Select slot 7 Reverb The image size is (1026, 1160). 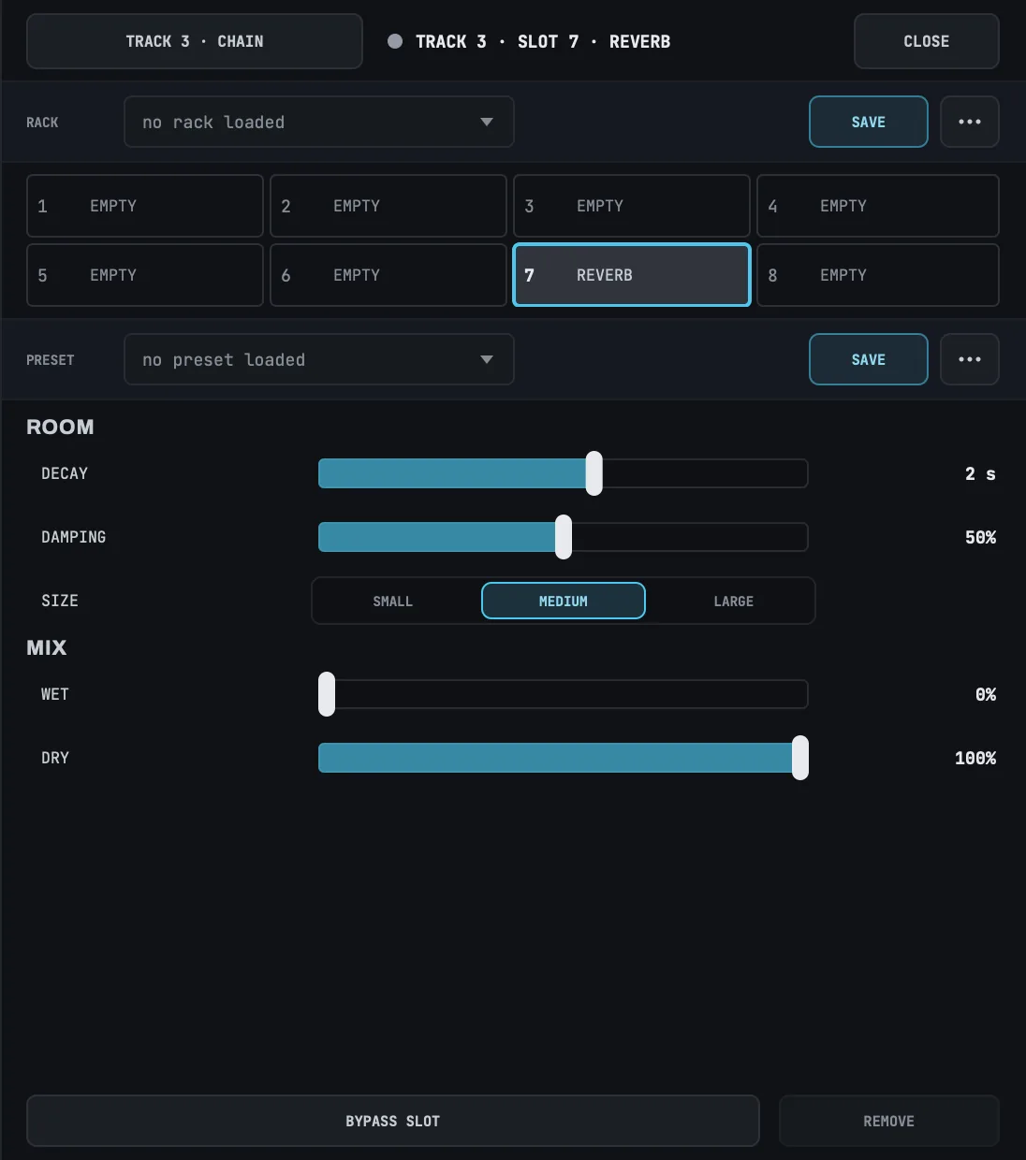pyautogui.click(x=632, y=275)
